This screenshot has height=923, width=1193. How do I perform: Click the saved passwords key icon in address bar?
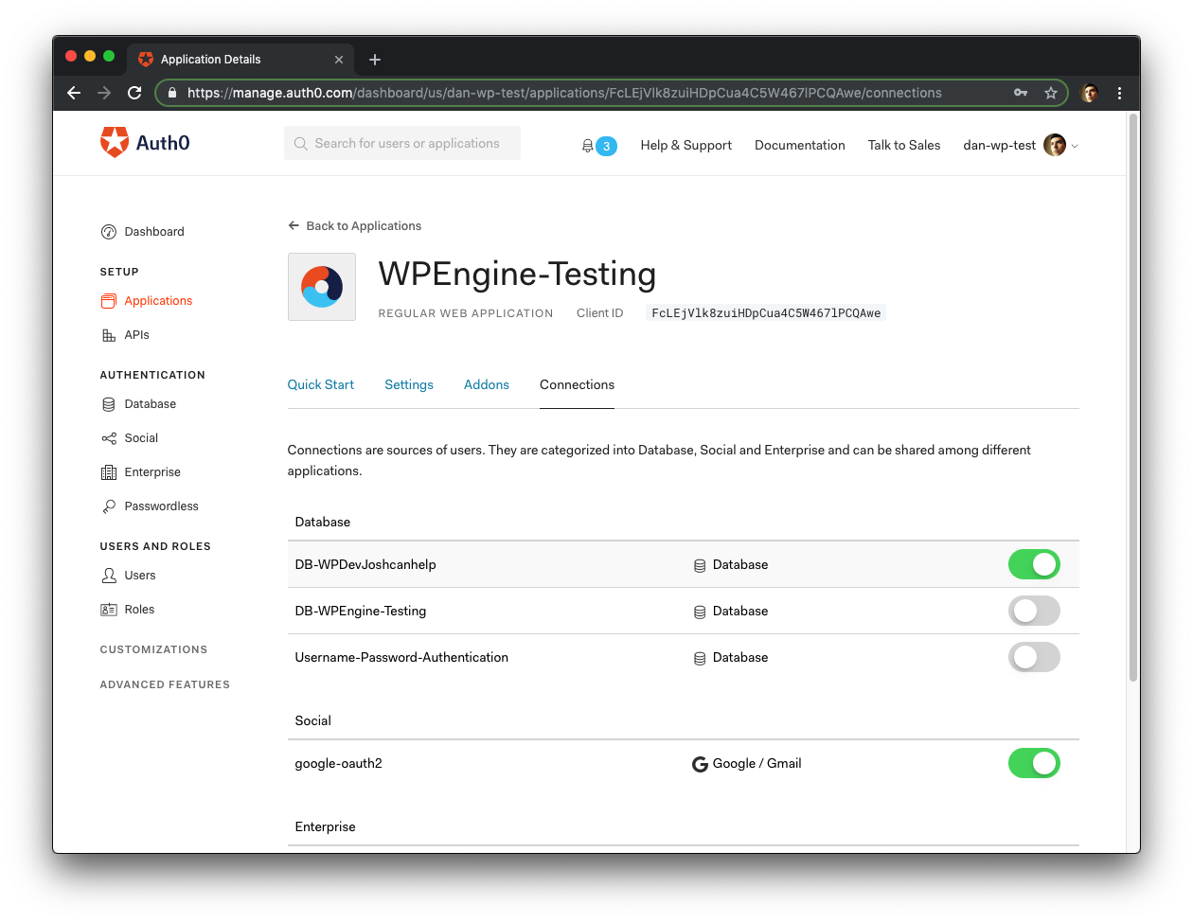click(x=1021, y=93)
